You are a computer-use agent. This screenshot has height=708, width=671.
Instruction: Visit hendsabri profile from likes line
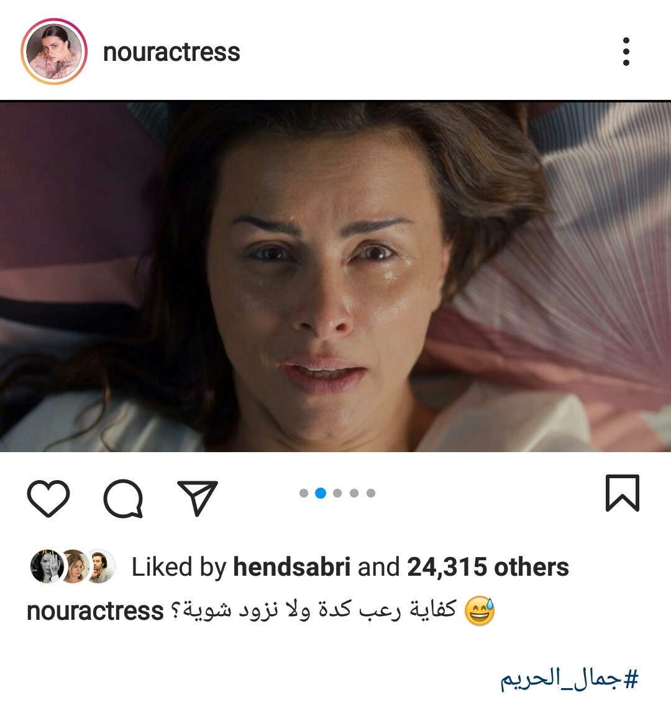point(292,566)
